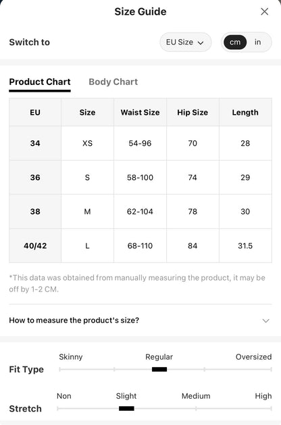Image resolution: width=281 pixels, height=425 pixels.
Task: Select the EU 34 size row
Action: [x=140, y=143]
